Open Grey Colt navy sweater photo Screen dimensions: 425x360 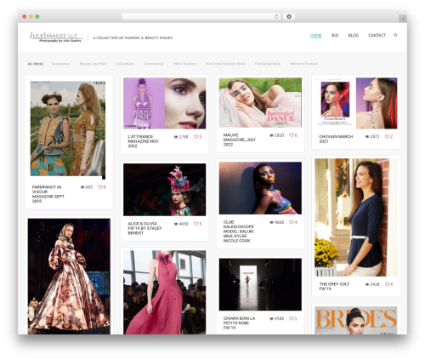click(356, 217)
